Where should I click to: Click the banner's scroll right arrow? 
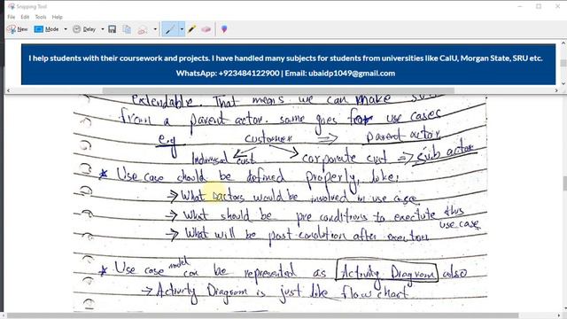coord(556,90)
